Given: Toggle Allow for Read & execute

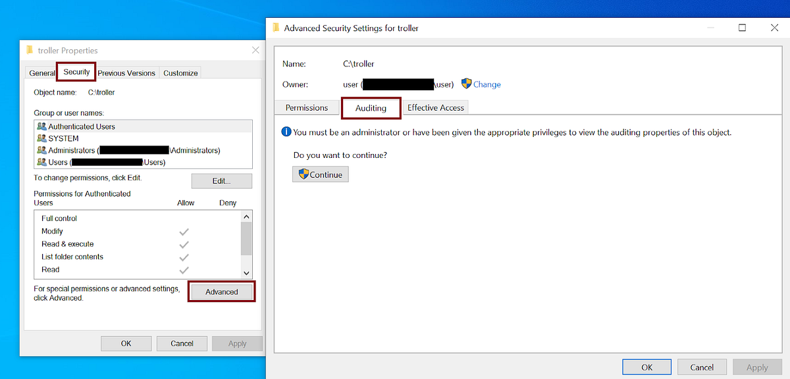Looking at the screenshot, I should (x=184, y=243).
